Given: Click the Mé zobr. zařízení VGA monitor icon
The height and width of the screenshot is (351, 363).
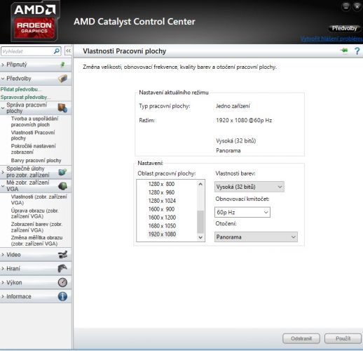Looking at the screenshot, I should point(62,186).
